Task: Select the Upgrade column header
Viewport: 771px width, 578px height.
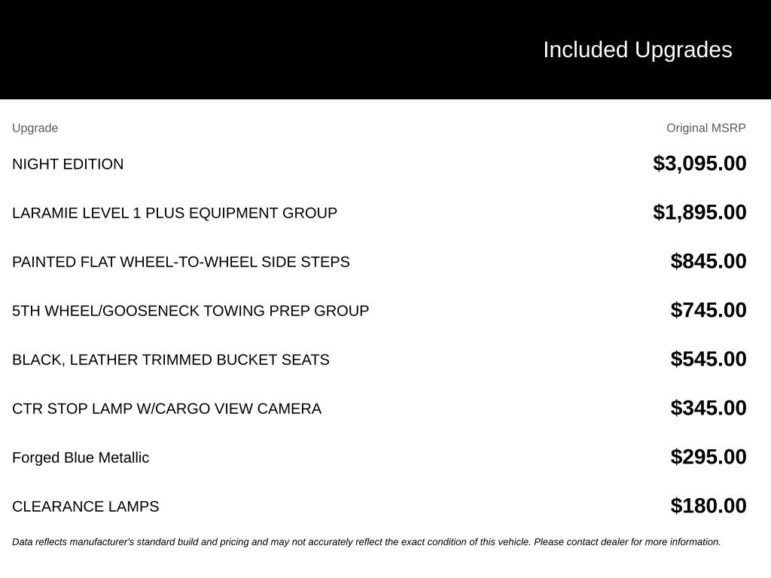Action: pos(35,128)
